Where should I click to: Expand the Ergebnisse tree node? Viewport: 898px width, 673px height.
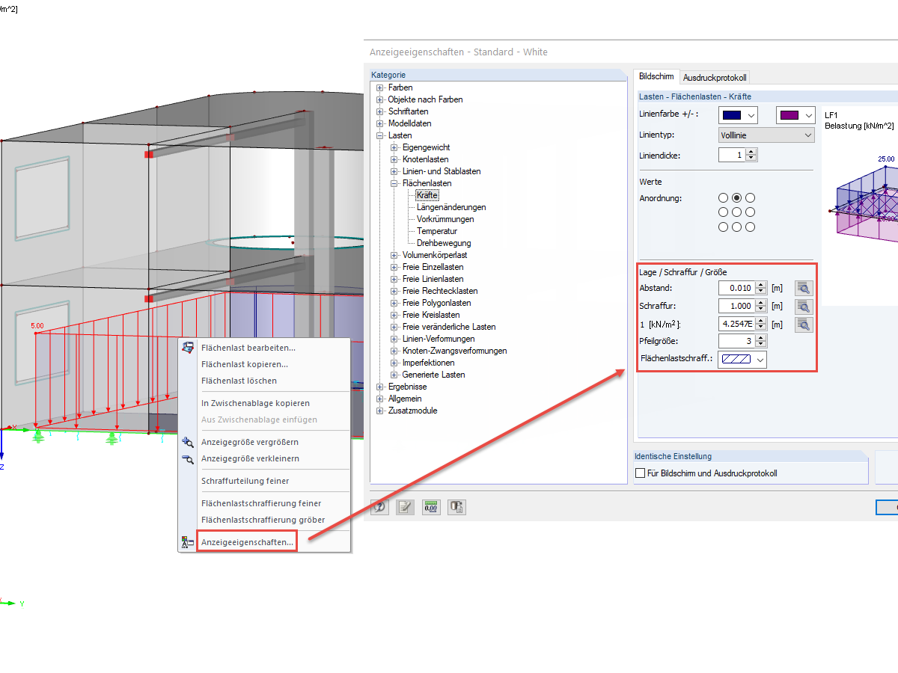tap(379, 387)
